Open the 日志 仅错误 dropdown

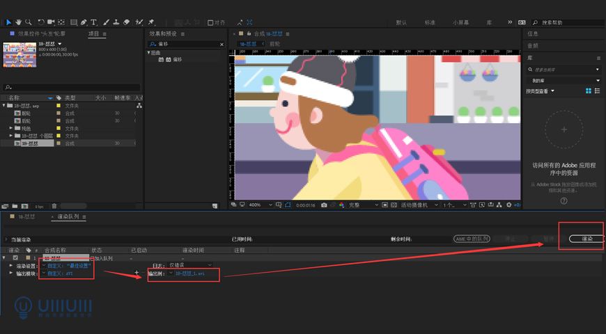point(191,265)
